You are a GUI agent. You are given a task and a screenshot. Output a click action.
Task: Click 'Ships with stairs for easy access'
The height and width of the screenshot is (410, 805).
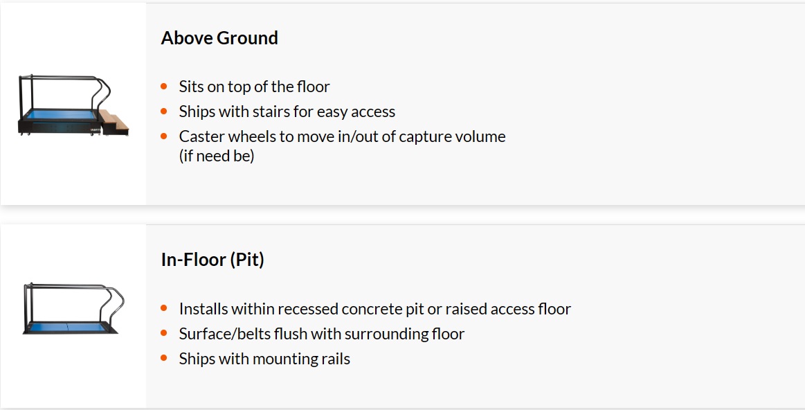pos(287,112)
